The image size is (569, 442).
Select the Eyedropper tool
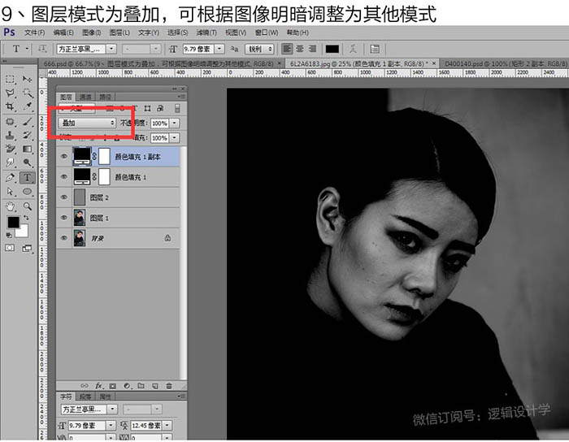(27, 106)
